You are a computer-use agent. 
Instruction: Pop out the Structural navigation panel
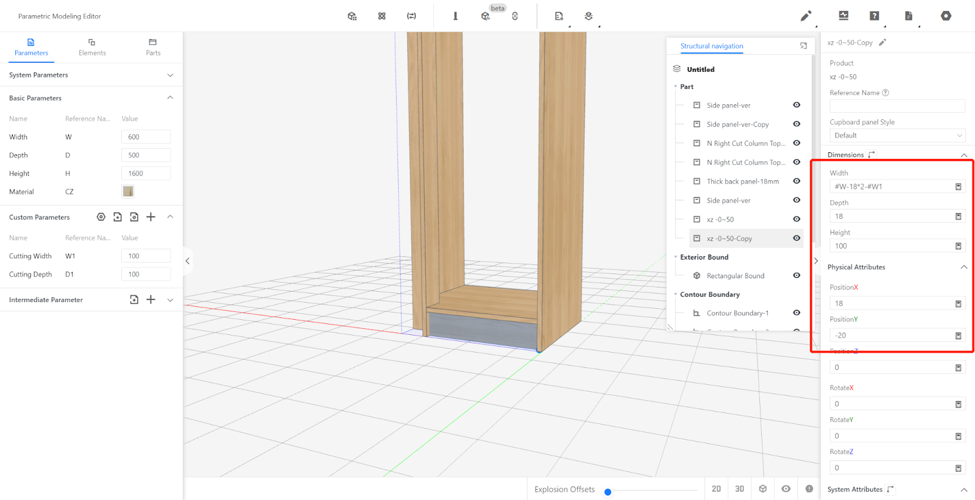(803, 46)
